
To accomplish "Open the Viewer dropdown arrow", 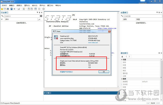I will coord(17,9).
